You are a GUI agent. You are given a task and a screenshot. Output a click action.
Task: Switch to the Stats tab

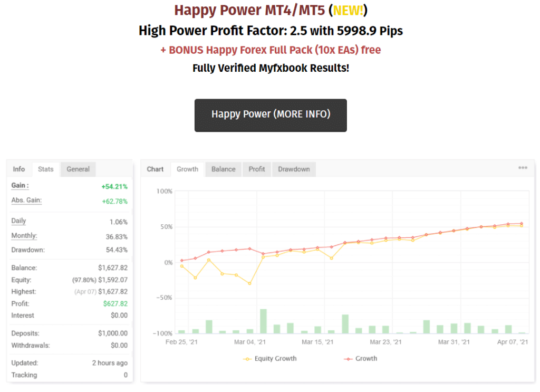point(46,169)
